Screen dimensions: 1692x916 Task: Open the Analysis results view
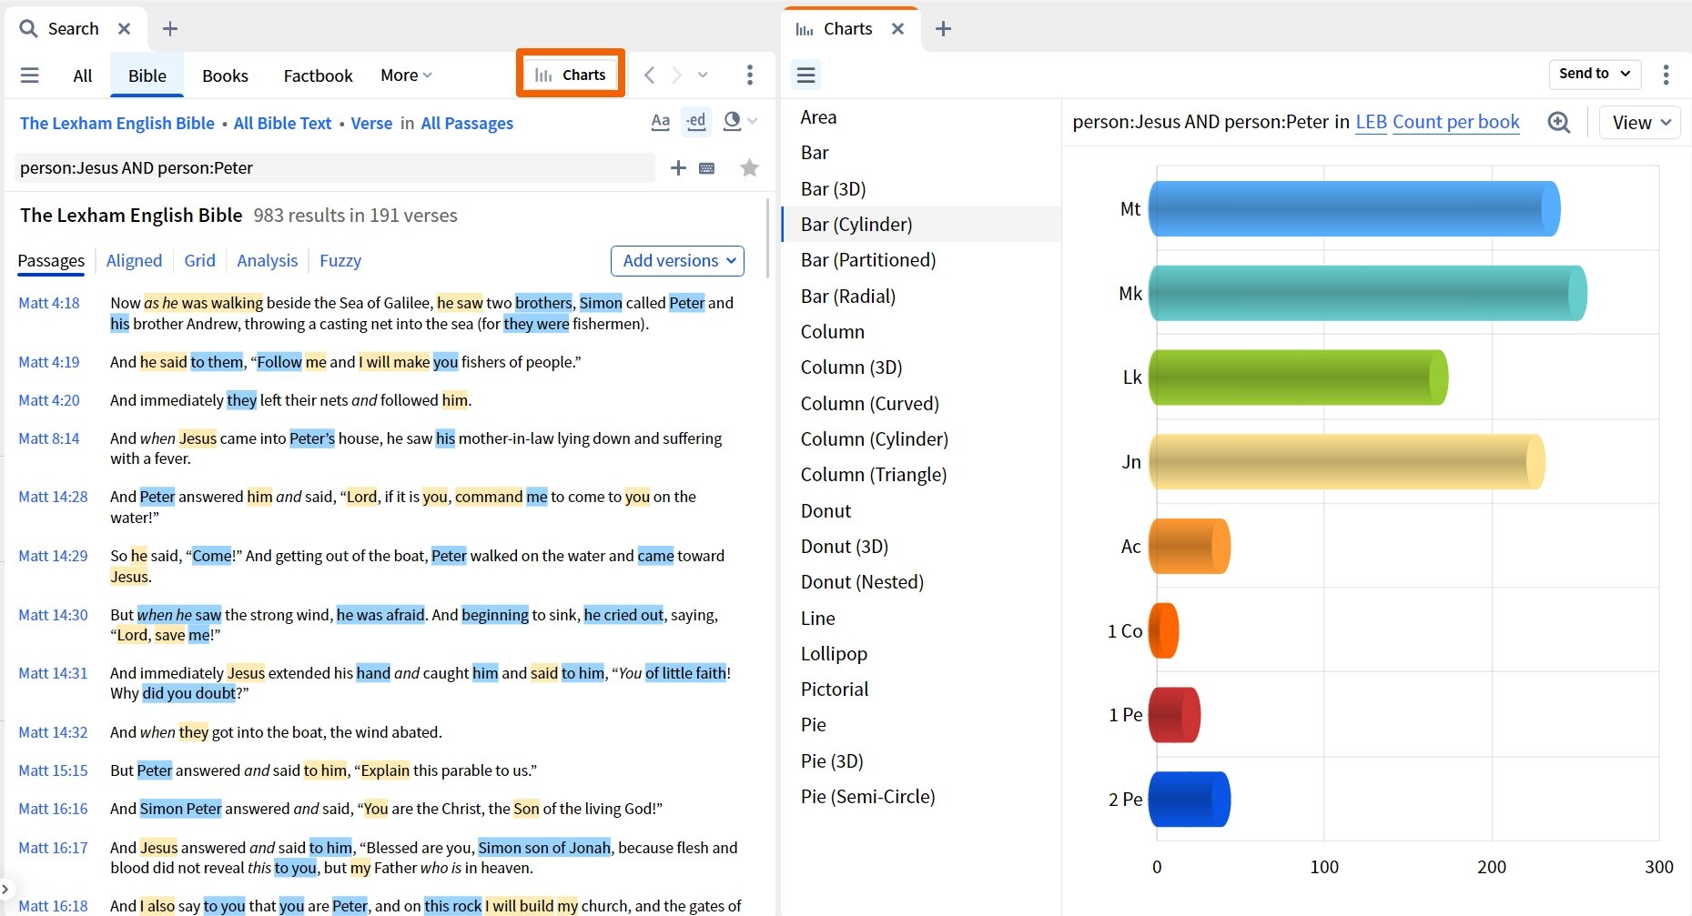[x=267, y=261]
